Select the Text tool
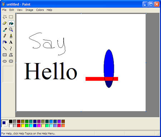This screenshot has width=161, height=137. (x=11, y=42)
